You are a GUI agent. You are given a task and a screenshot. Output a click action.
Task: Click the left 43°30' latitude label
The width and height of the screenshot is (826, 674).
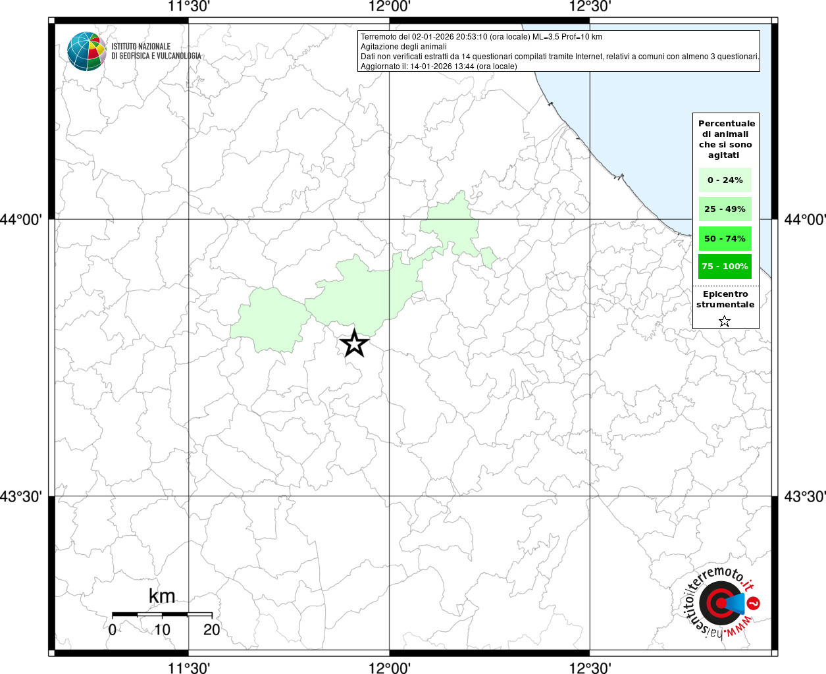pyautogui.click(x=21, y=496)
